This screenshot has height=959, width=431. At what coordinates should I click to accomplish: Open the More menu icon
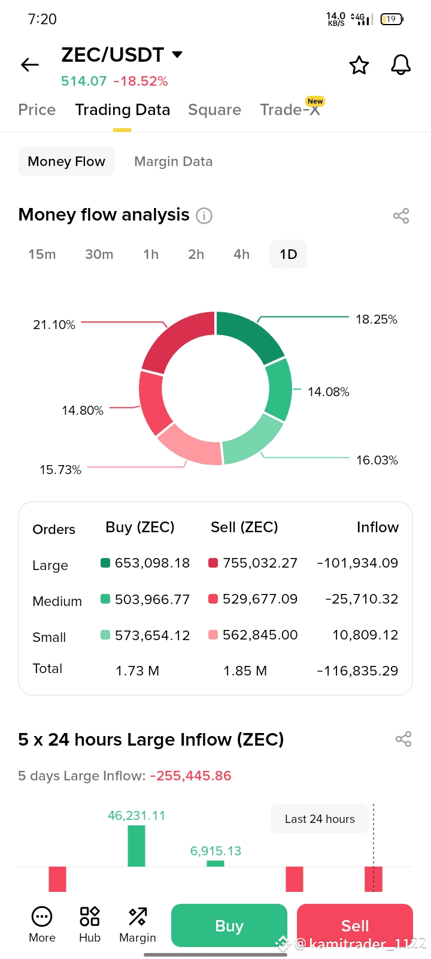tap(42, 916)
